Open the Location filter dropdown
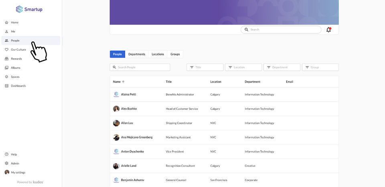Image resolution: width=385 pixels, height=187 pixels. coord(243,67)
